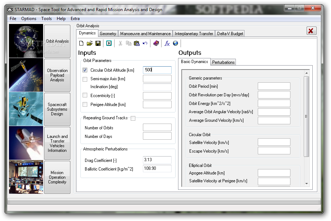Tick the Perigee Altitude checkbox
Screen dimensions: 331x221
tap(85, 104)
